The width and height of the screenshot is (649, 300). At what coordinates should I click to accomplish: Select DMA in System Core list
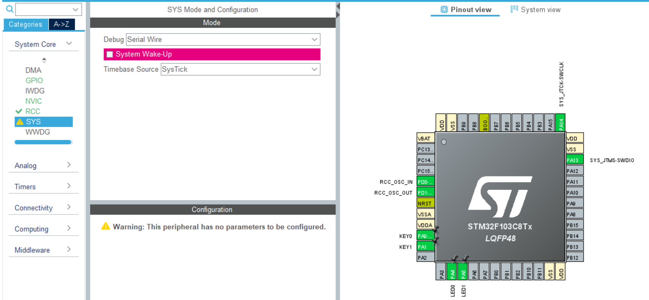click(33, 70)
